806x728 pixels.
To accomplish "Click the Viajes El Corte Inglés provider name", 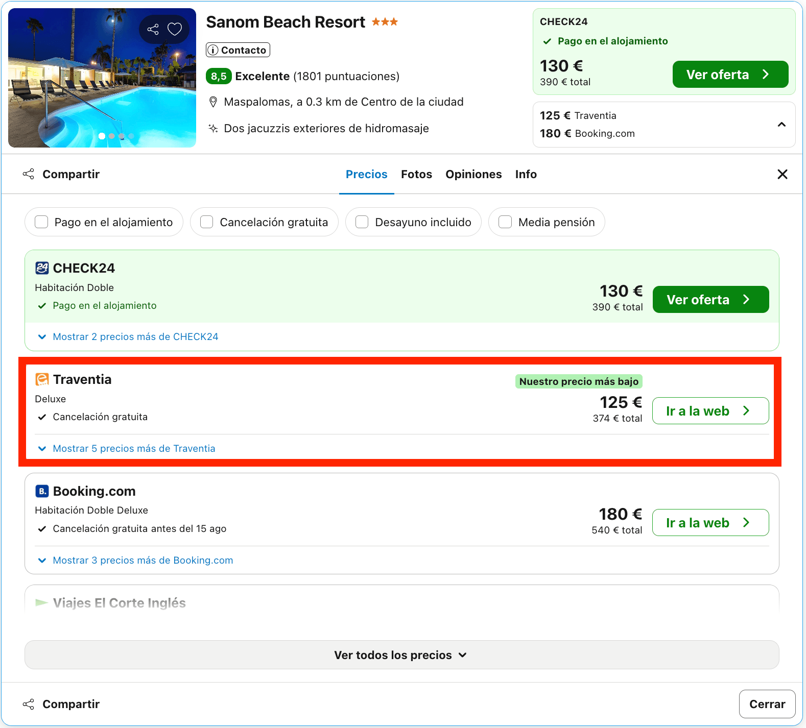I will tap(120, 603).
